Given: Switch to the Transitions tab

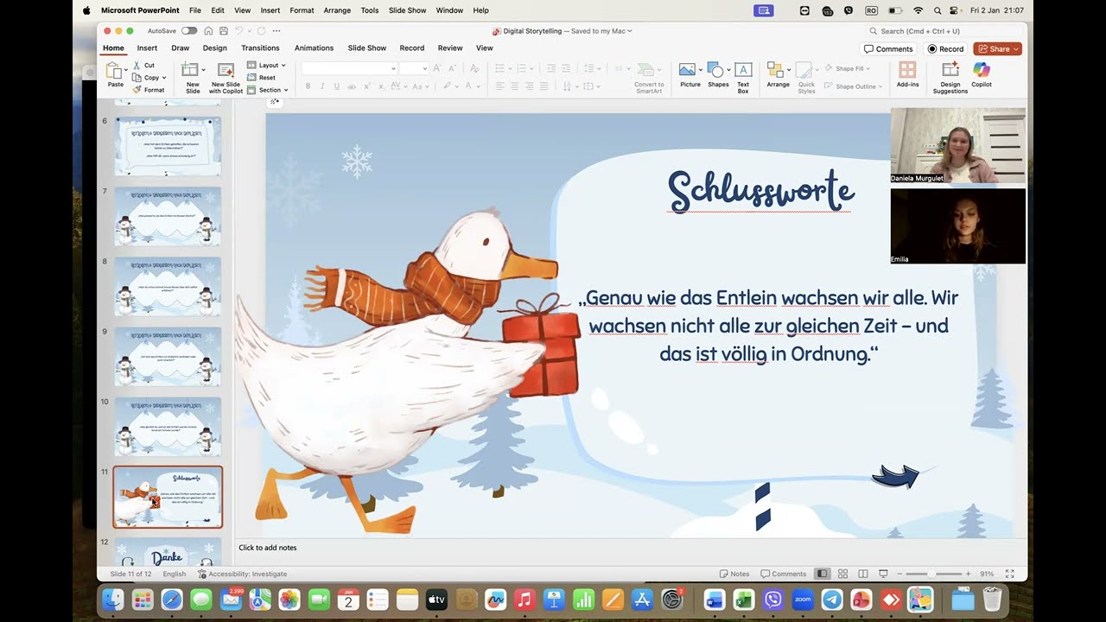Looking at the screenshot, I should [x=260, y=48].
